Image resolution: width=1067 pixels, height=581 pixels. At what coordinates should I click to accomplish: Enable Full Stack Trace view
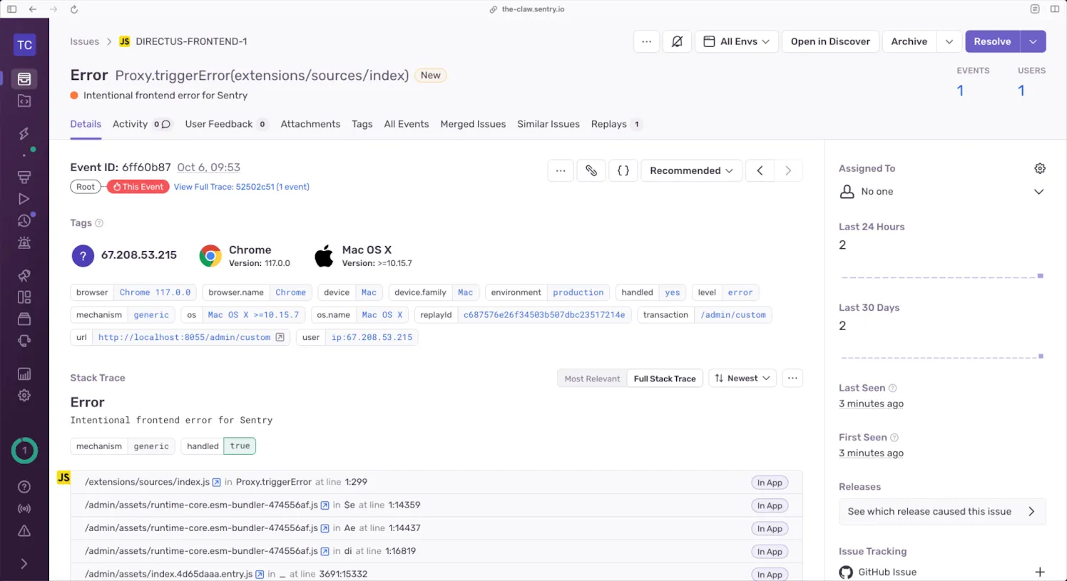pyautogui.click(x=664, y=379)
